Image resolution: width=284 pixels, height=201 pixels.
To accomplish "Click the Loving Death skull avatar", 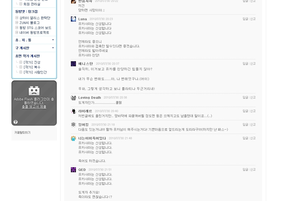I will (73, 98).
